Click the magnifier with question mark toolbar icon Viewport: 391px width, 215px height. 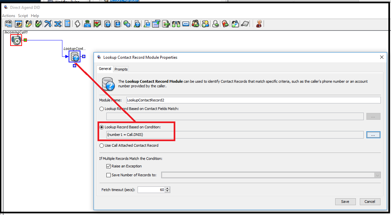137,24
